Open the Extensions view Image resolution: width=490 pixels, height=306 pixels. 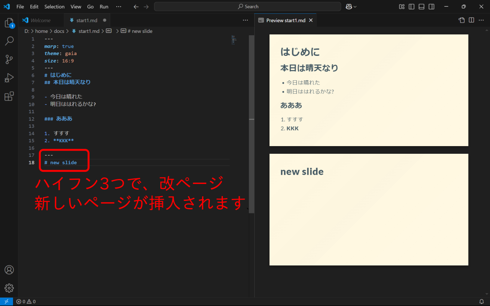9,96
